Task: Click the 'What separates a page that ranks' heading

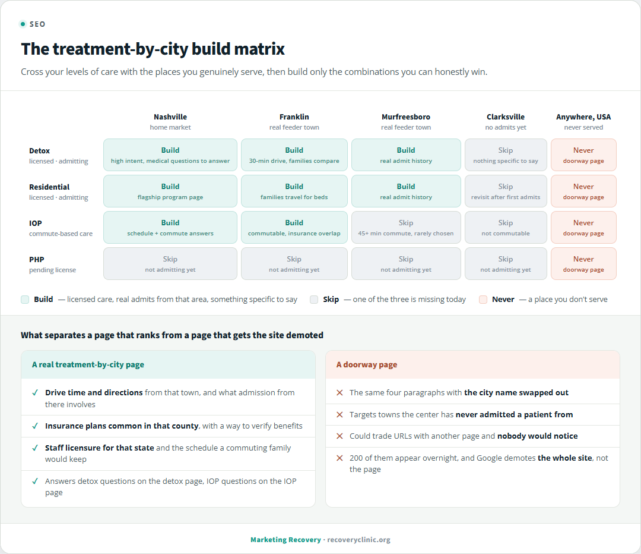Action: (x=172, y=335)
